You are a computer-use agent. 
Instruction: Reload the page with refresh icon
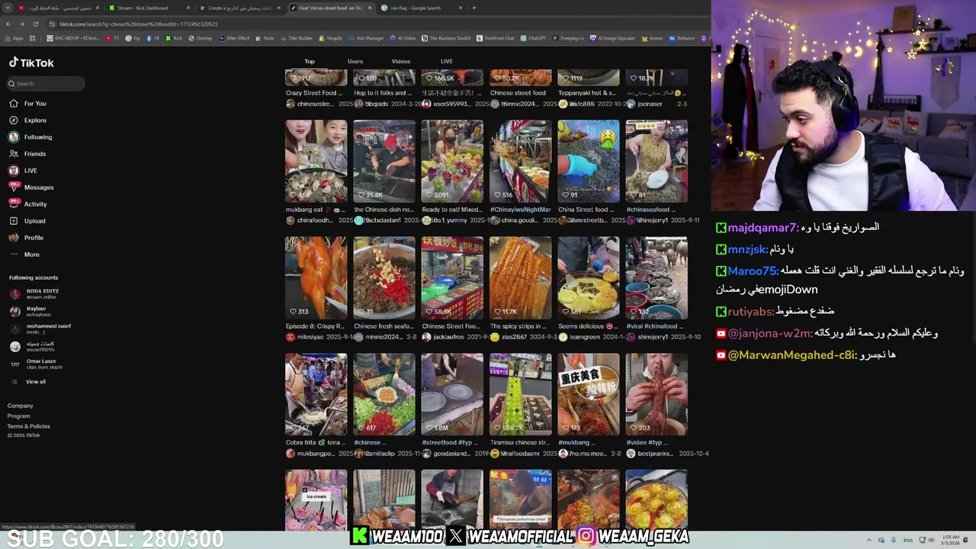tap(35, 24)
